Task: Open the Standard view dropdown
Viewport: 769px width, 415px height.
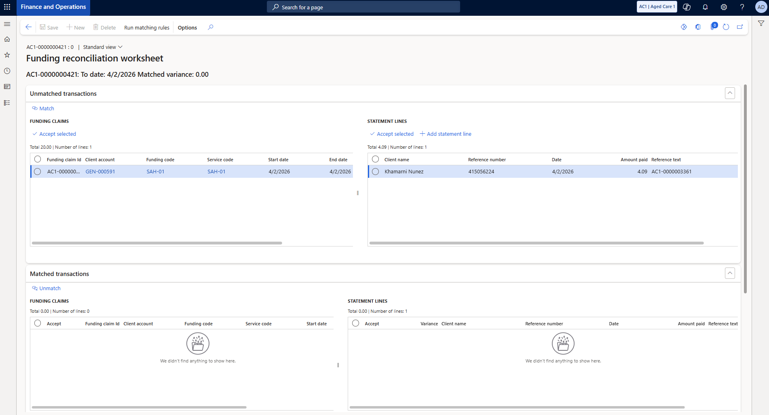Action: (x=103, y=47)
